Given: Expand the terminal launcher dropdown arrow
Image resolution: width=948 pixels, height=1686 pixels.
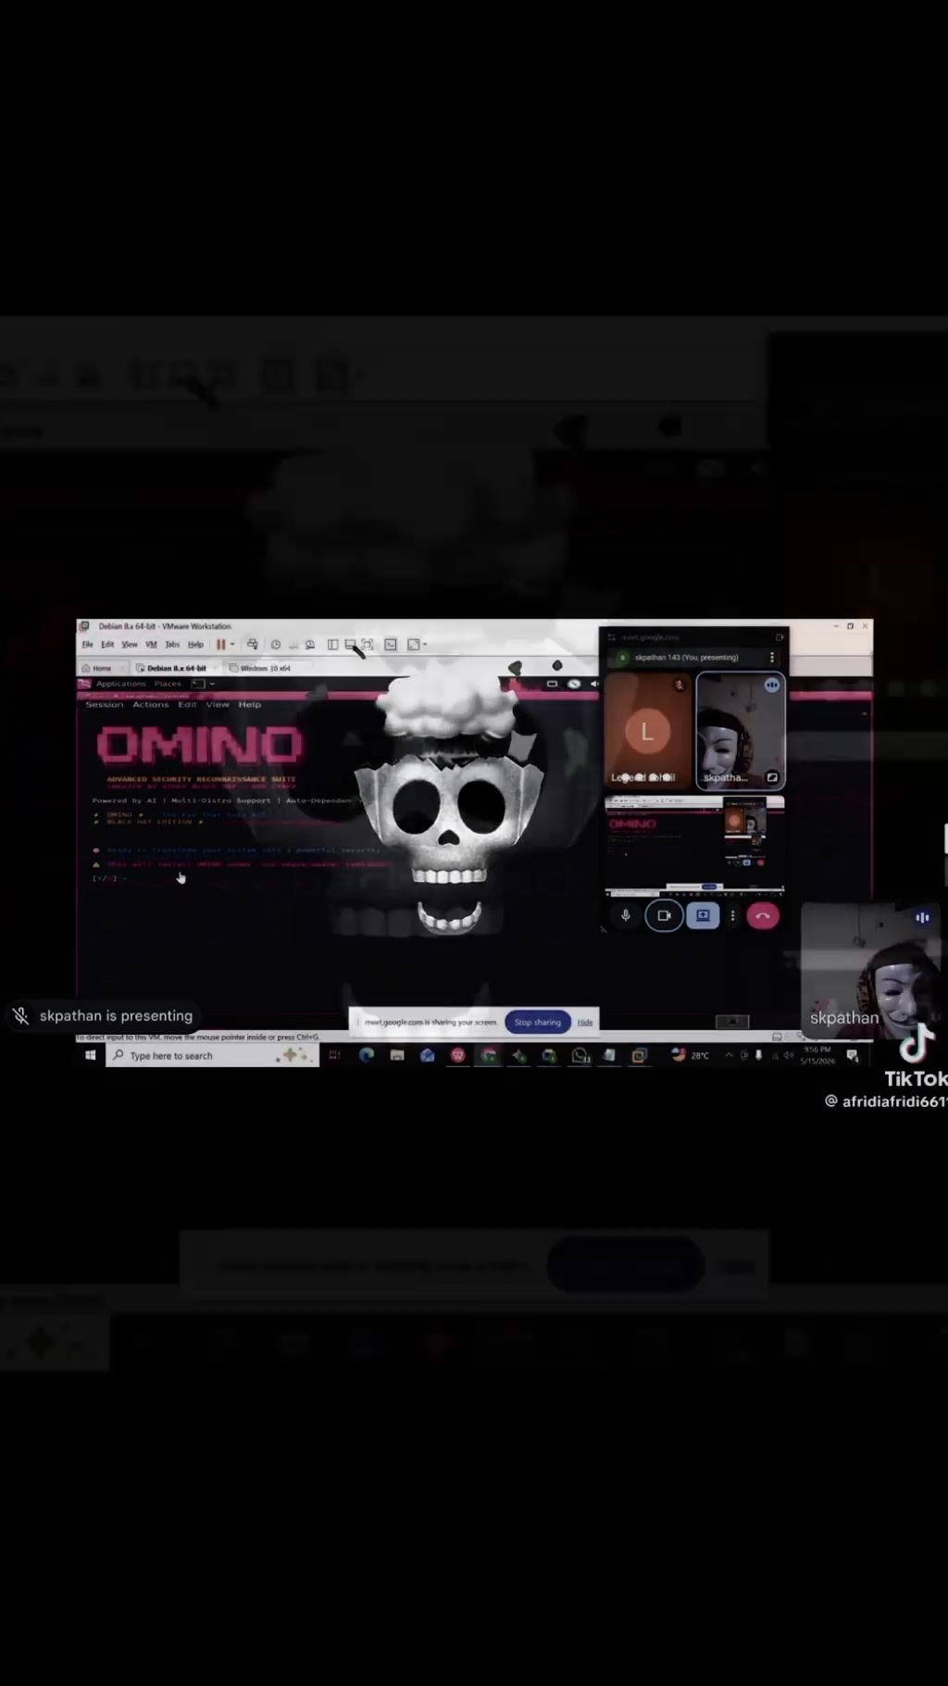Looking at the screenshot, I should tap(212, 684).
